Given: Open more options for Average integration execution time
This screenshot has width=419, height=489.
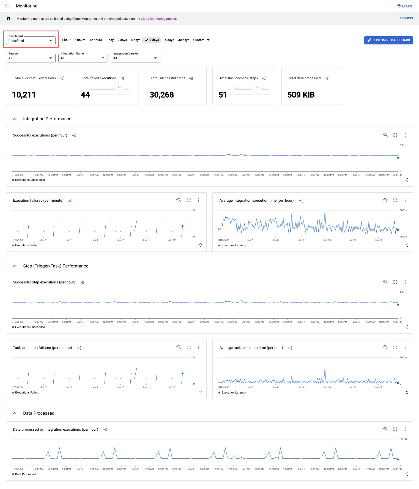Looking at the screenshot, I should [x=405, y=200].
